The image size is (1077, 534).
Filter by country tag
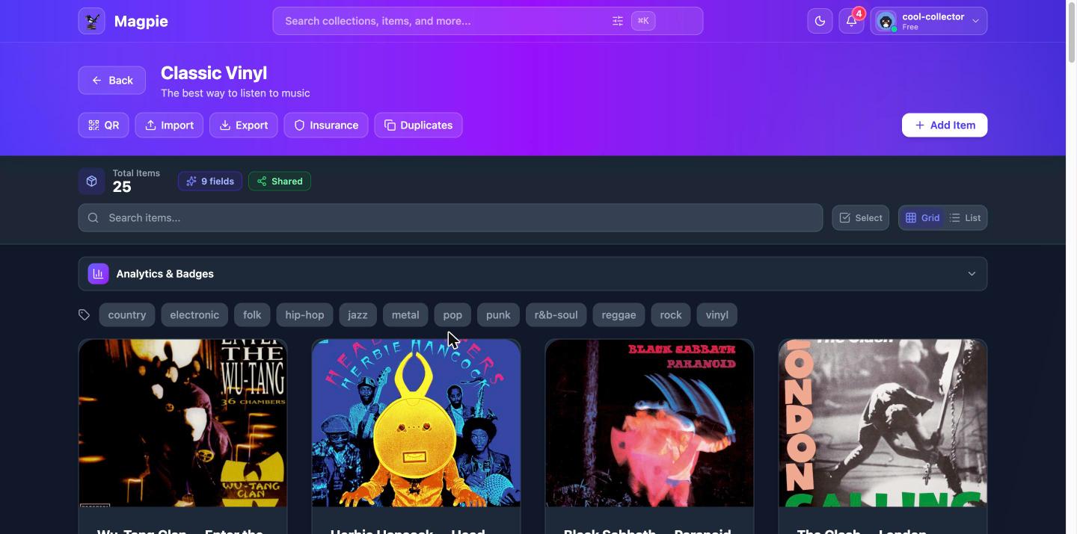point(127,315)
